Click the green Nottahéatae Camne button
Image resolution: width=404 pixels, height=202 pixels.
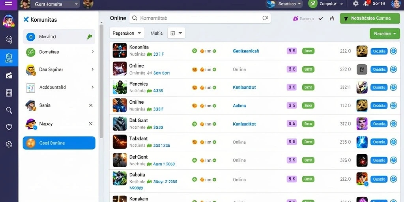(370, 18)
